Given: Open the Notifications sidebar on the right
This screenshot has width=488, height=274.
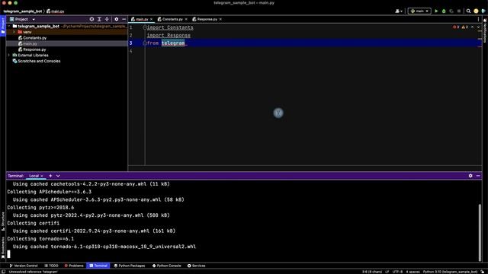Looking at the screenshot, I should pyautogui.click(x=485, y=30).
